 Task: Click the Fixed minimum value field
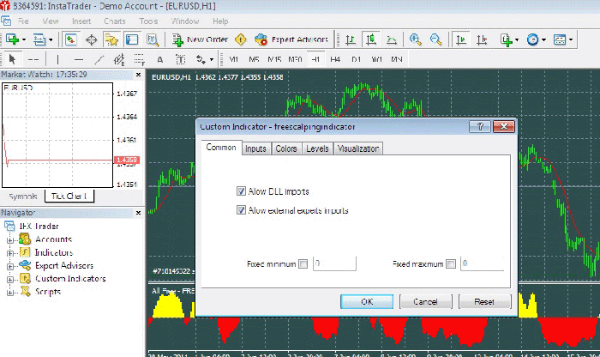click(334, 263)
